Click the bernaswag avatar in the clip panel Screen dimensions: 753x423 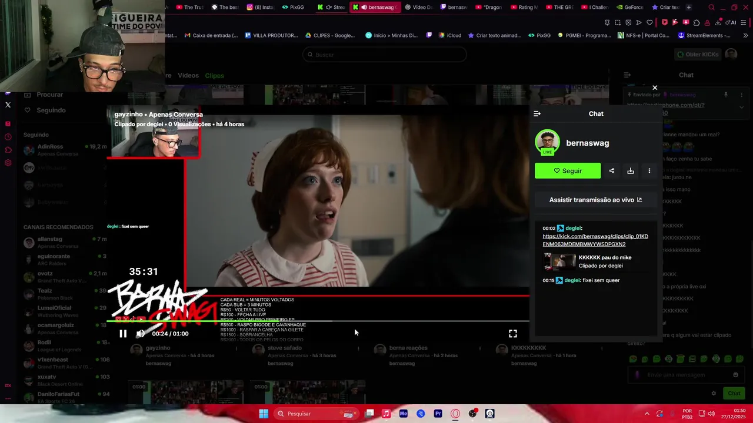pos(547,143)
